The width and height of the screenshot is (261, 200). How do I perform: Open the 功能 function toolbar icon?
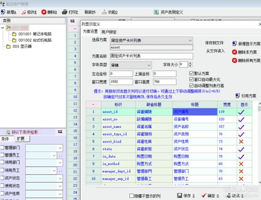tap(104, 12)
